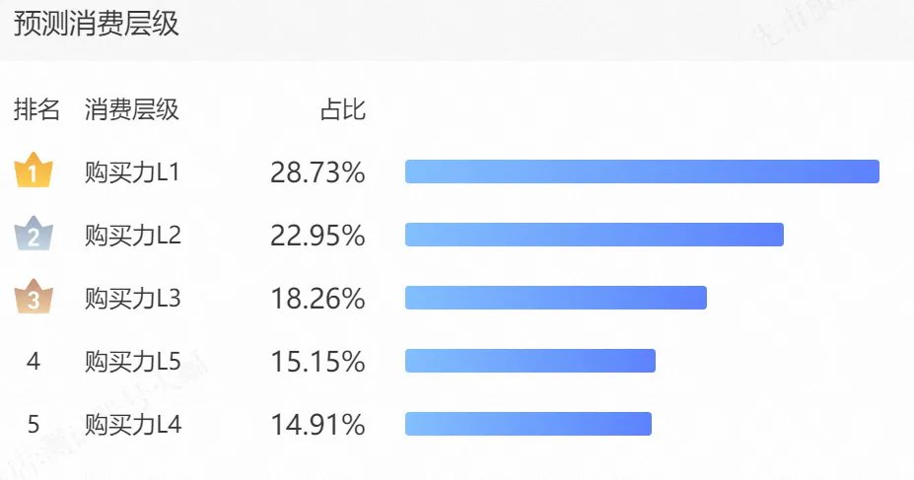Click the 22.95% progress bar
914x480 pixels.
tap(595, 235)
